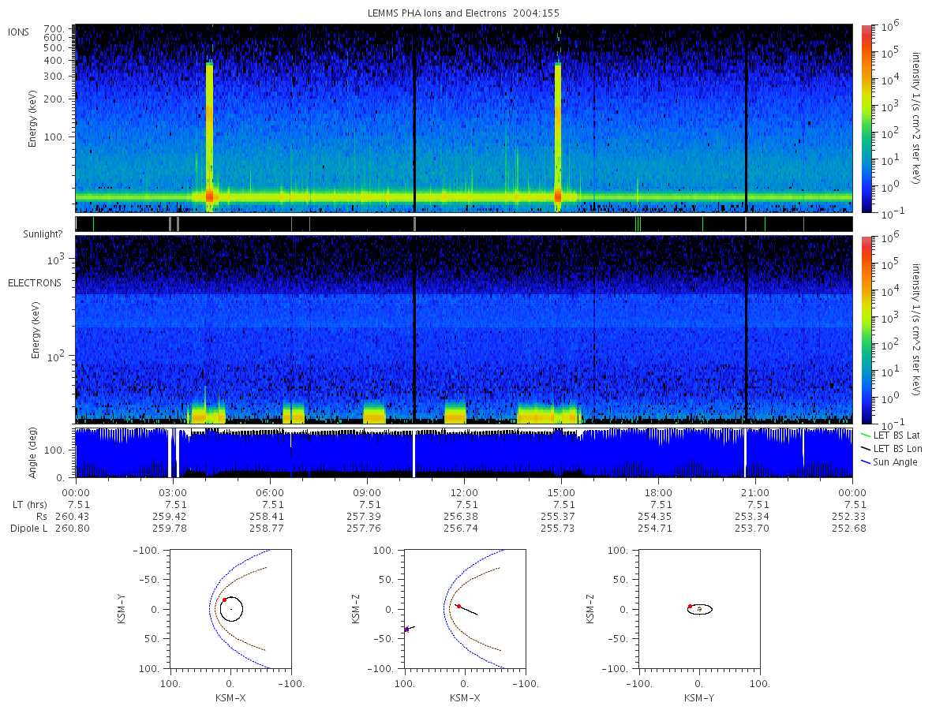Click the data gap line near 20:40 in electrons
947x710 pixels.
click(746, 330)
